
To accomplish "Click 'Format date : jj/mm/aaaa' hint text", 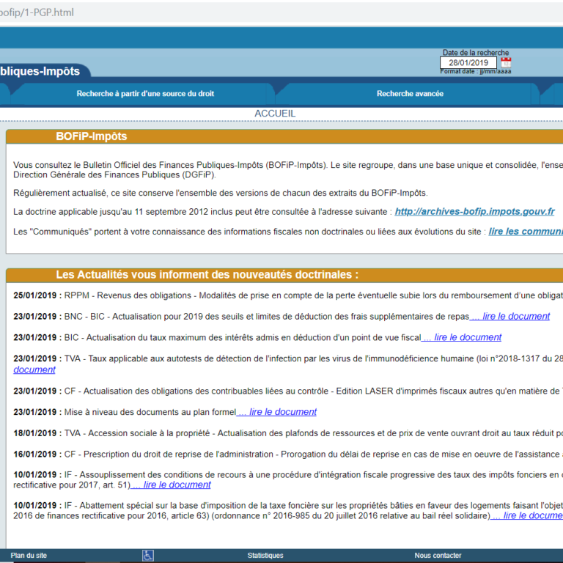I will click(x=476, y=71).
